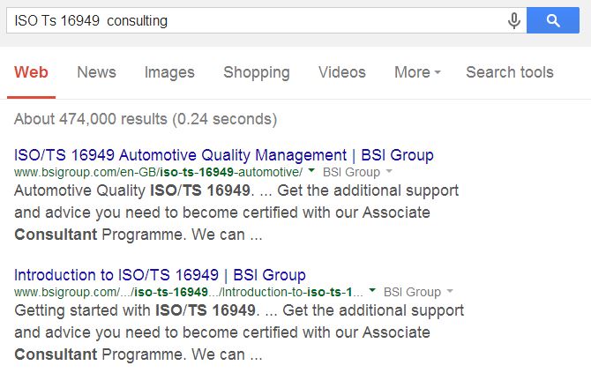This screenshot has width=591, height=373.
Task: Open ISO/TS 16949 Automotive Quality Management link
Action: [x=224, y=155]
